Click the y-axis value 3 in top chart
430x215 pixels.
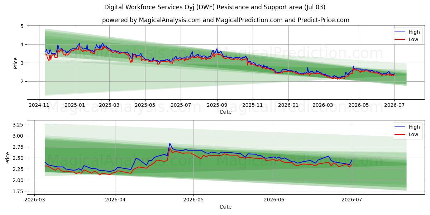pyautogui.click(x=22, y=63)
